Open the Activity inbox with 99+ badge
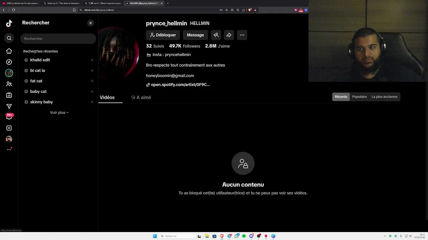This screenshot has height=240, width=428. click(9, 117)
